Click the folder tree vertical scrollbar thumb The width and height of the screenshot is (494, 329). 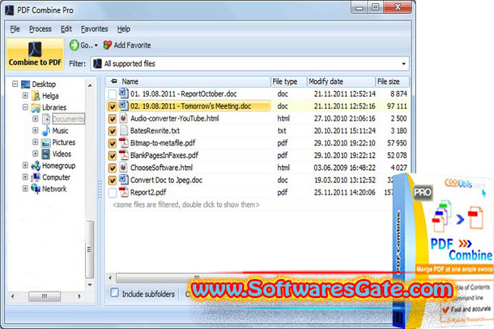89,249
